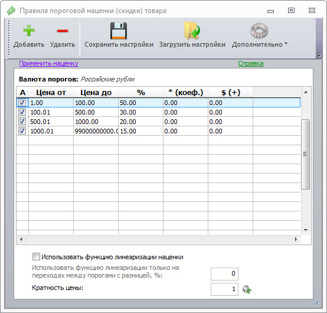The image size is (327, 313).
Task: Uncheck the row with Цена от 1.00
Action: [x=22, y=103]
